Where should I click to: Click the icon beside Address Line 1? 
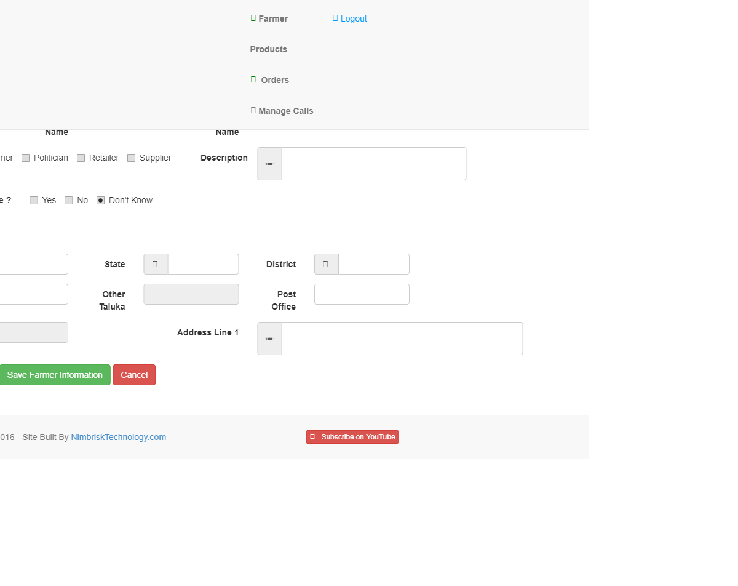point(269,339)
